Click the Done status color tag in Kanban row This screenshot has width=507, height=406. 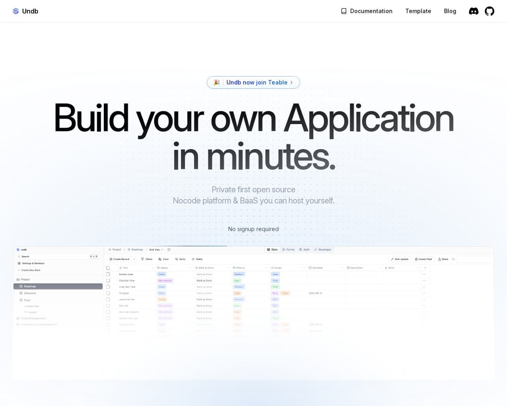161,274
